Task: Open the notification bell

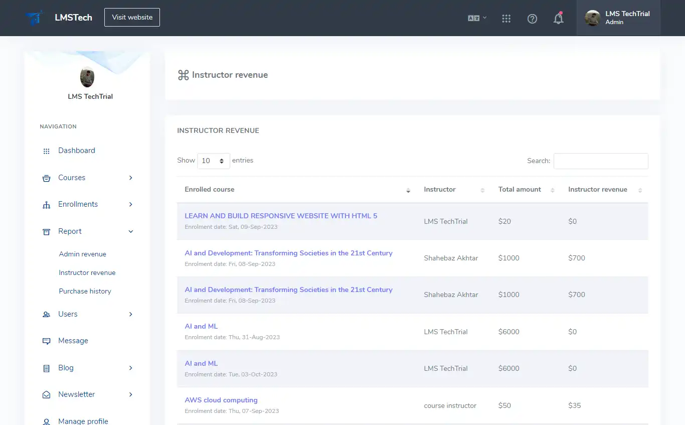Action: pyautogui.click(x=558, y=18)
